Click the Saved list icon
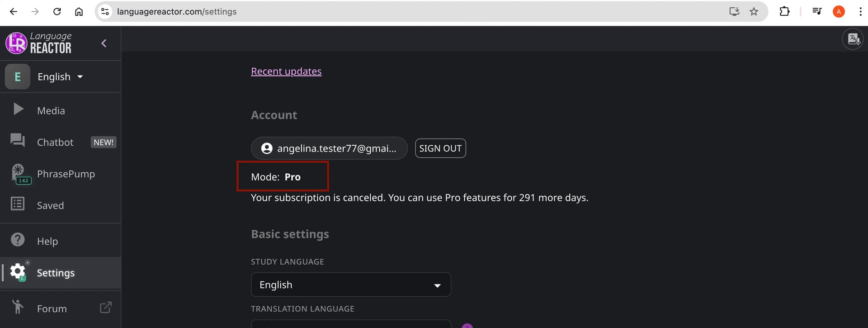868x328 pixels. point(18,204)
